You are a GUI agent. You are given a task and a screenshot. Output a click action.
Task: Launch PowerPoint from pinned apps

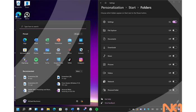[x=58, y=41]
